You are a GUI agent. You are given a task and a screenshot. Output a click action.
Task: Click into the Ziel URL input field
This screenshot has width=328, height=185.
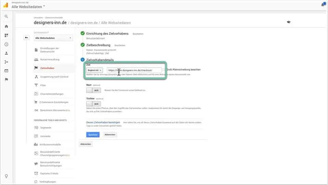(134, 70)
